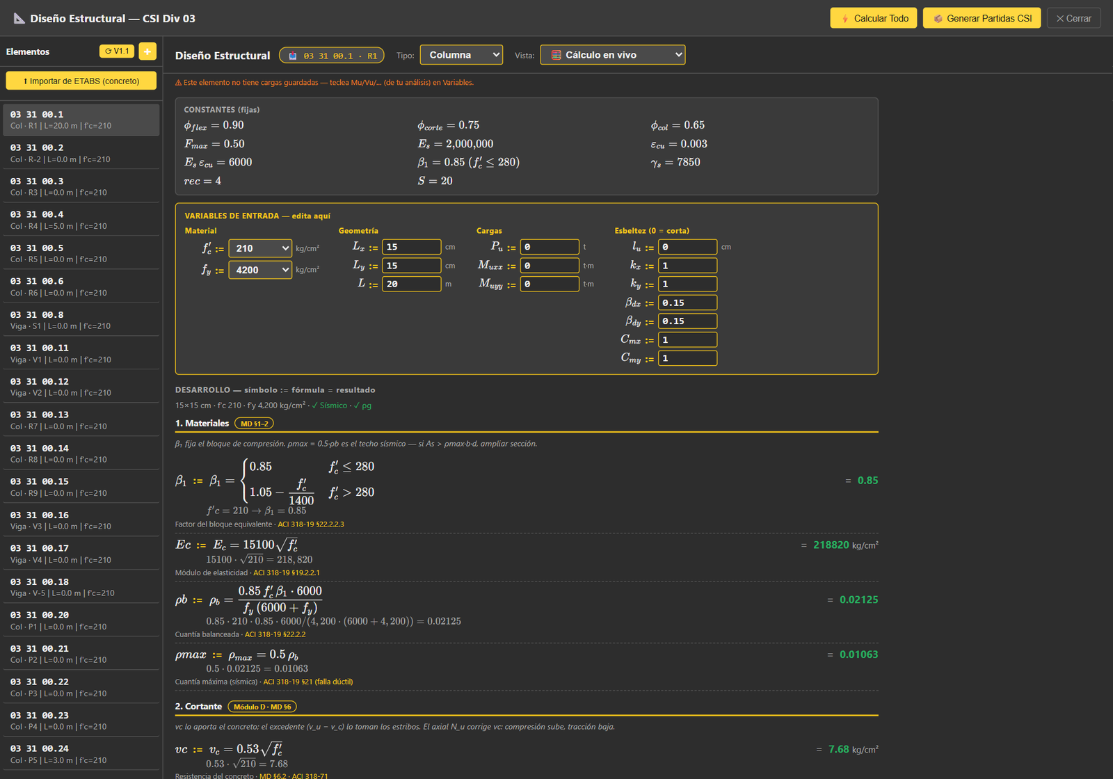The width and height of the screenshot is (1113, 779).
Task: Click the Pu load input field
Action: [x=550, y=247]
